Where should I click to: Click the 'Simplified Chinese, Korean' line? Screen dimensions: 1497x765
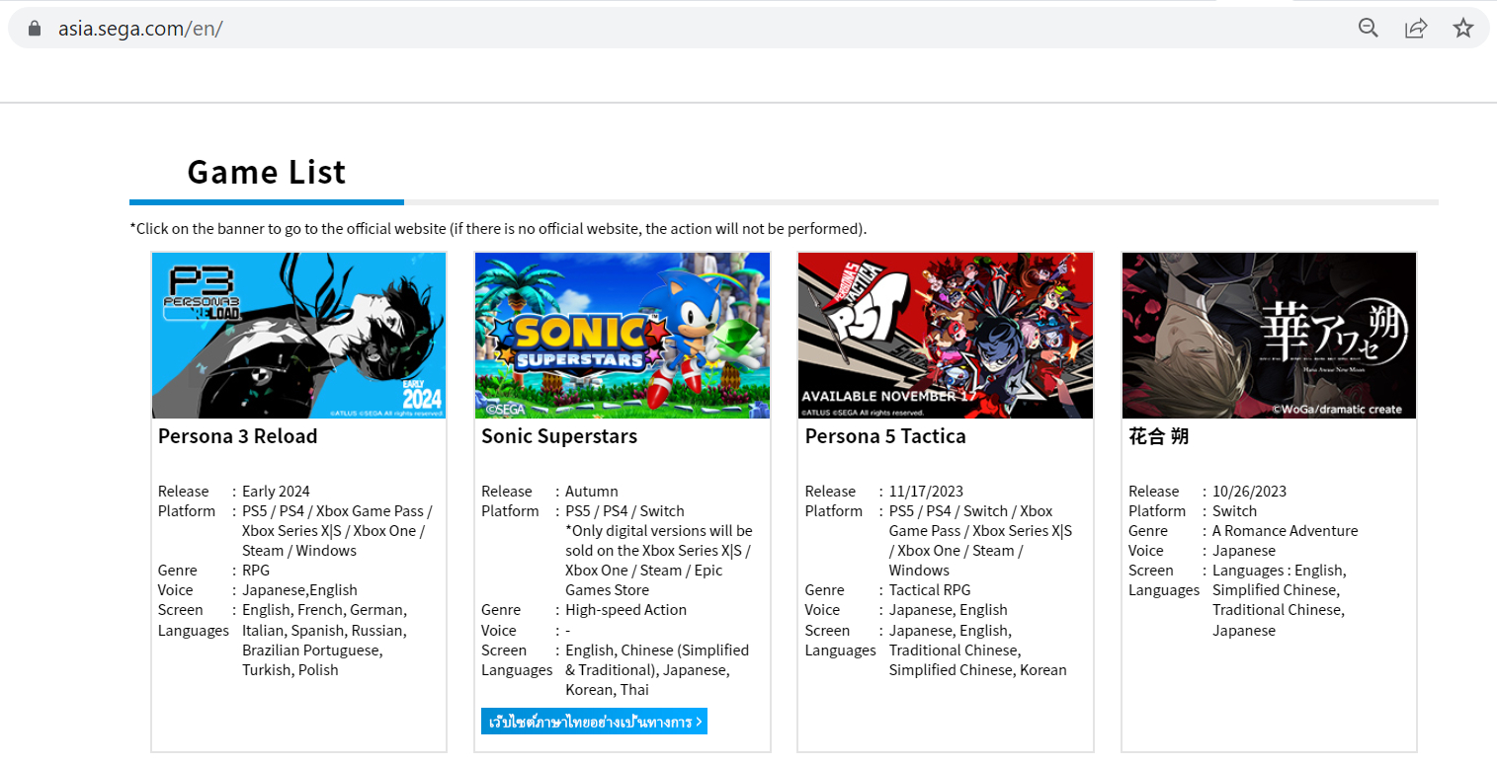pyautogui.click(x=978, y=670)
